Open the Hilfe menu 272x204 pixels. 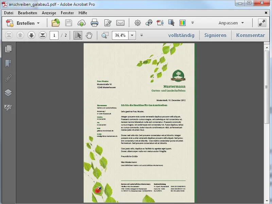coord(83,13)
